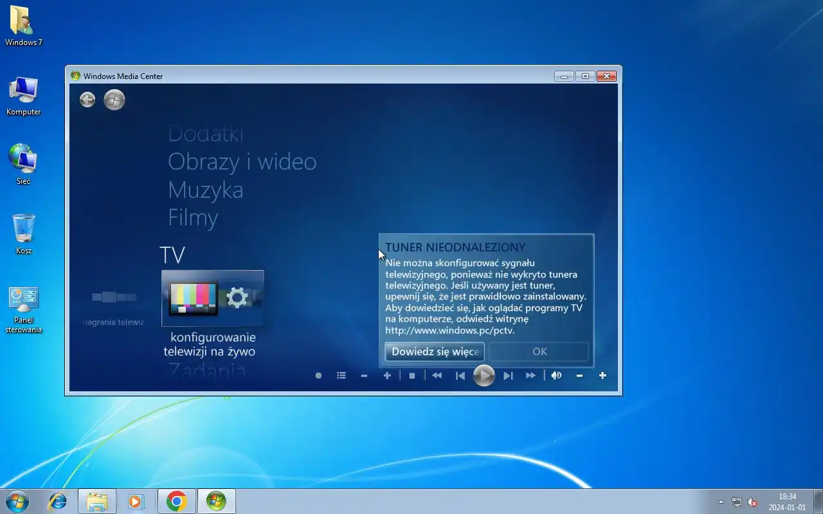823x514 pixels.
Task: Select Obrazy i wideo menu item
Action: (x=242, y=162)
